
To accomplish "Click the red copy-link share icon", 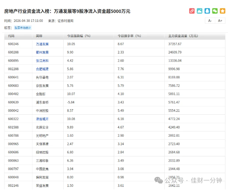I will coord(192,11).
